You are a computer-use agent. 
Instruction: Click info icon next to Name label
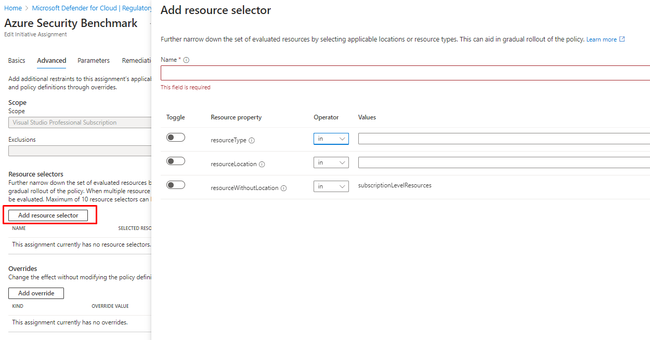point(186,60)
